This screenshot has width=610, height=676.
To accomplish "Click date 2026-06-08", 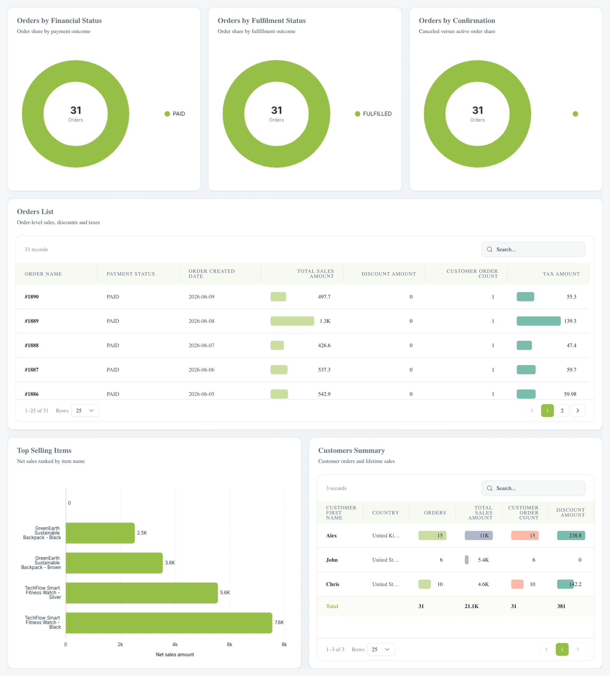I will point(201,321).
